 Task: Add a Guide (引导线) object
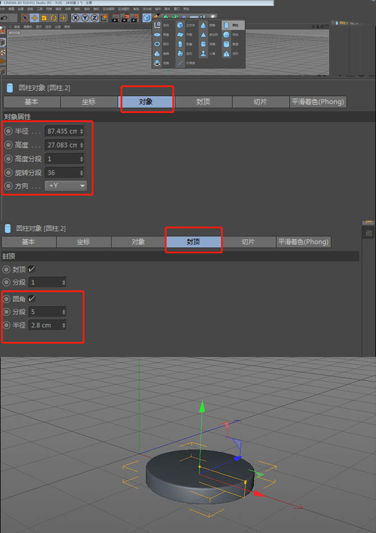tap(180, 63)
